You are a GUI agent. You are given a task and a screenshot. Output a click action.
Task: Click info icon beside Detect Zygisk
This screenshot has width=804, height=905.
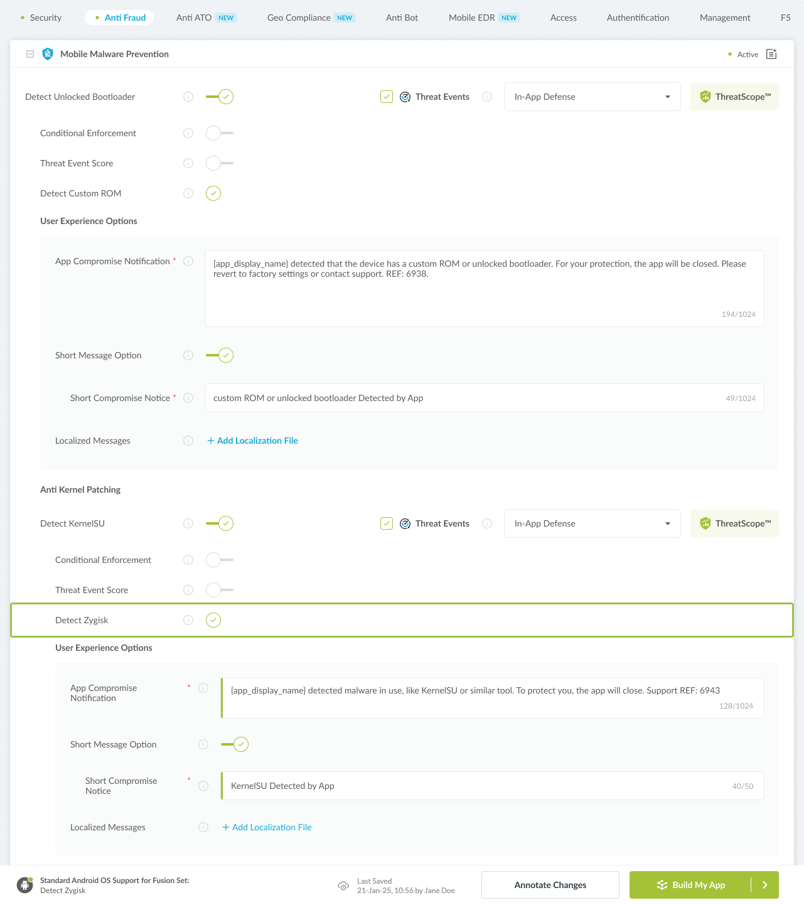188,620
